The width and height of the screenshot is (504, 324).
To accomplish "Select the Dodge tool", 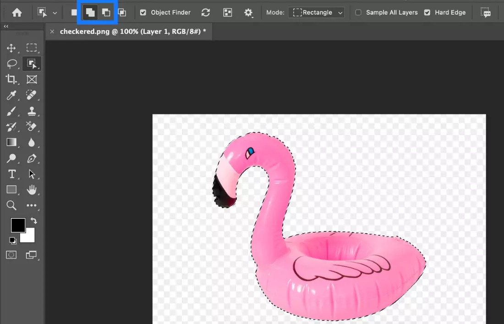I will (11, 158).
